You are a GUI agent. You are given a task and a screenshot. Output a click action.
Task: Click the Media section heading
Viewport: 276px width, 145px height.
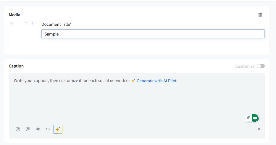click(x=14, y=15)
